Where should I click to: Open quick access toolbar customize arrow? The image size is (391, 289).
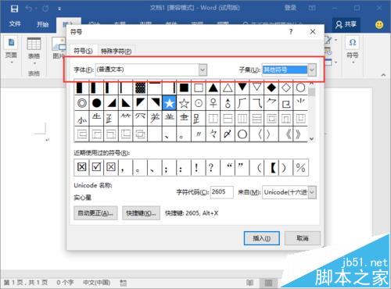click(59, 9)
